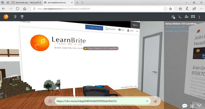Clear the chat input with X

coord(147,101)
